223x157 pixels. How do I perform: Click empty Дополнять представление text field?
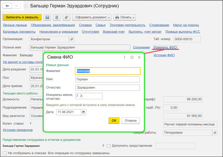tap(175, 146)
